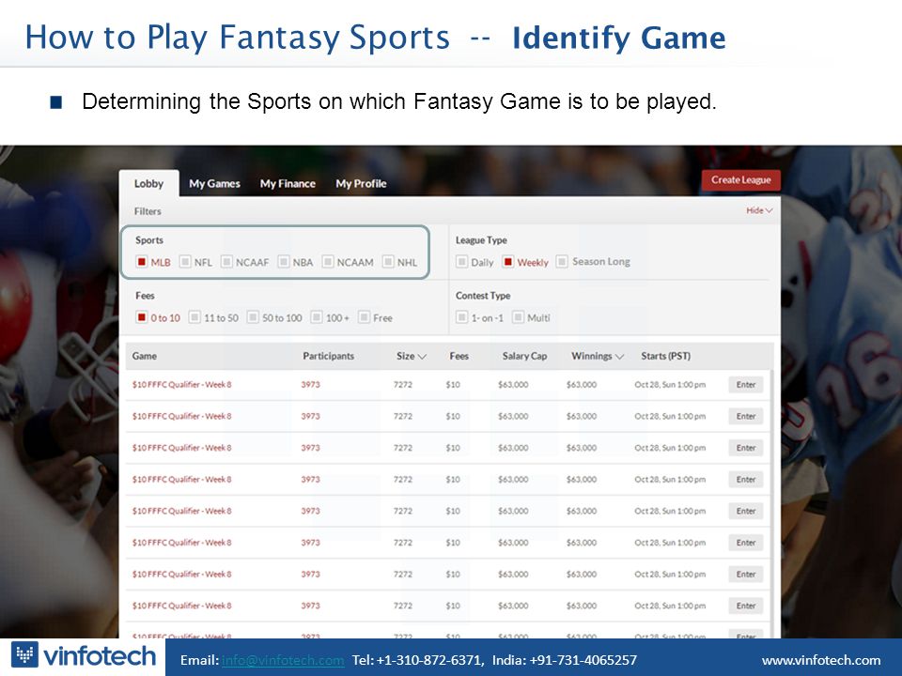Image resolution: width=902 pixels, height=676 pixels.
Task: Open the first $10 FFFC Qualifier - Week 8 game
Action: coord(181,385)
